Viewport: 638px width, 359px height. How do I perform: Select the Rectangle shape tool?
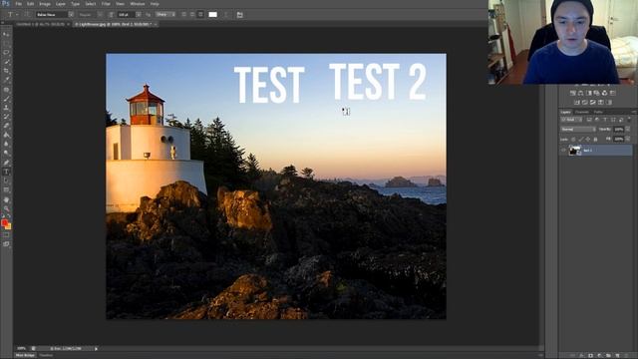6,189
